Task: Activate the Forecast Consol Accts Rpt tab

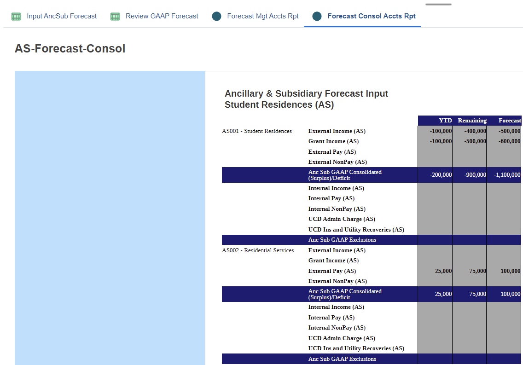Action: pyautogui.click(x=372, y=16)
